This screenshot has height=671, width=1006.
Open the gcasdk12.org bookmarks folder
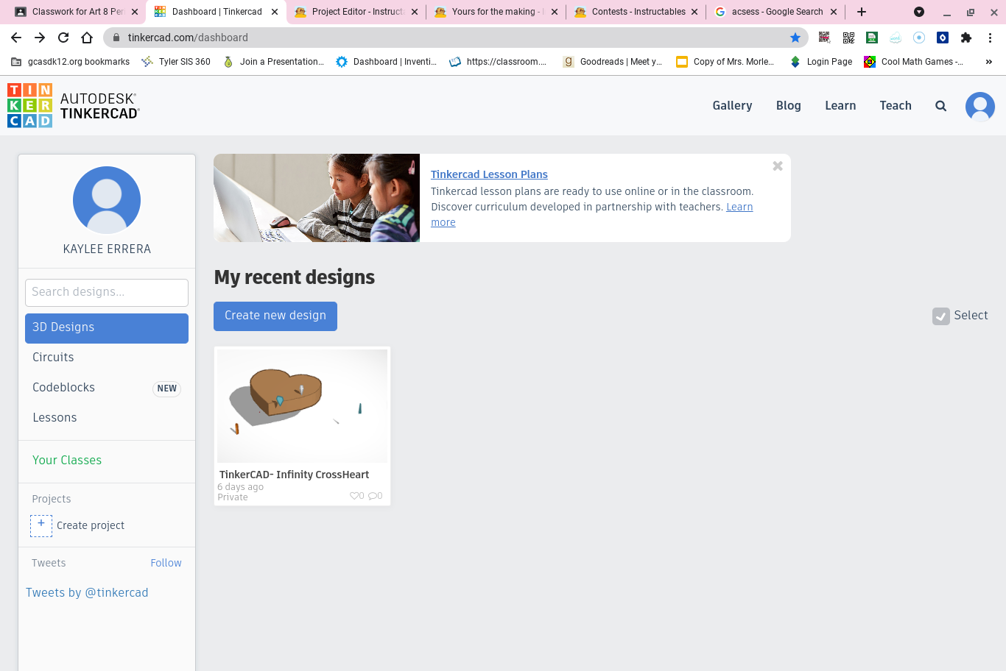(x=71, y=62)
